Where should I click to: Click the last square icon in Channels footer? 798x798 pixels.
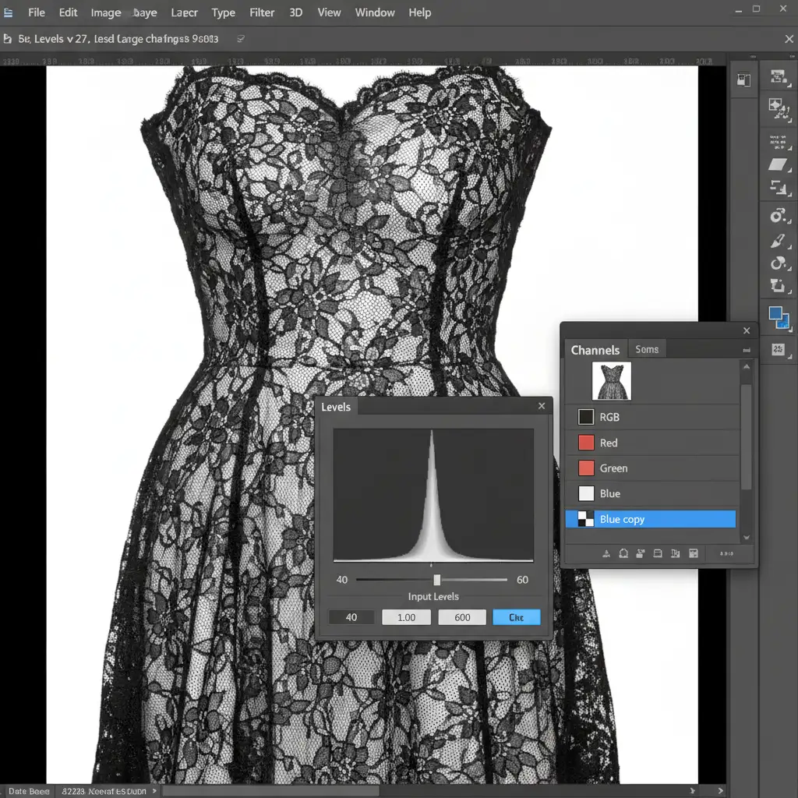point(692,553)
